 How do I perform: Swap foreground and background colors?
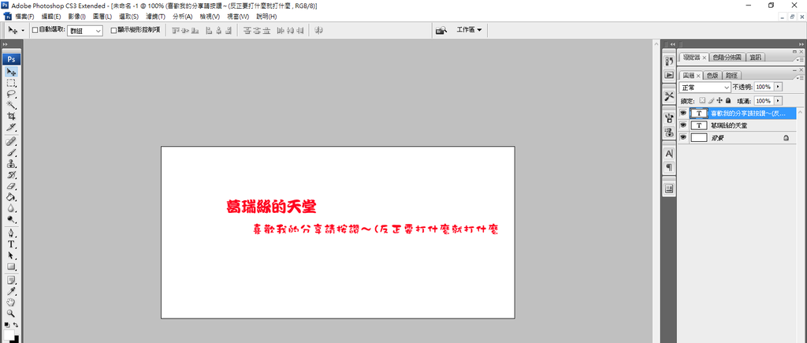(x=16, y=325)
